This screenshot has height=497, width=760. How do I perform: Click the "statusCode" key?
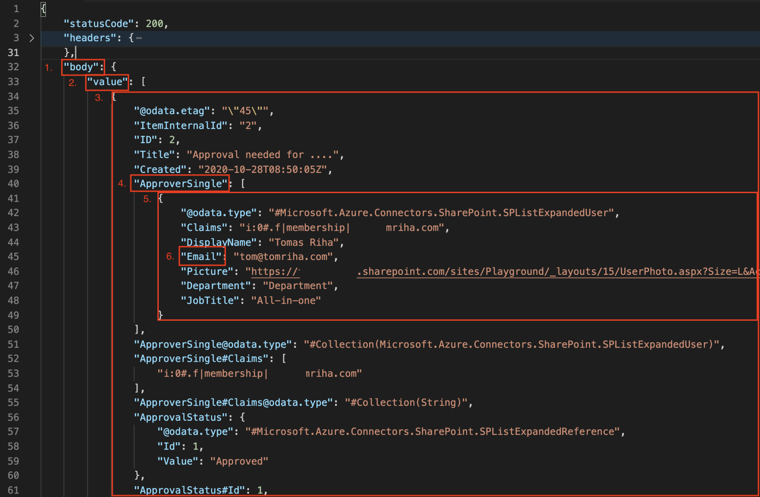pyautogui.click(x=98, y=24)
